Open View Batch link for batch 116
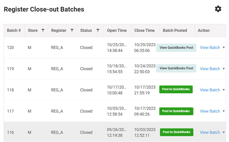The image size is (229, 142). pyautogui.click(x=210, y=133)
